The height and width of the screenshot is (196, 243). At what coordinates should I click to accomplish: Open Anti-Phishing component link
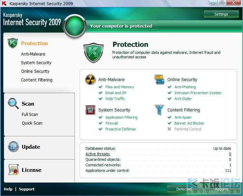coord(185,87)
